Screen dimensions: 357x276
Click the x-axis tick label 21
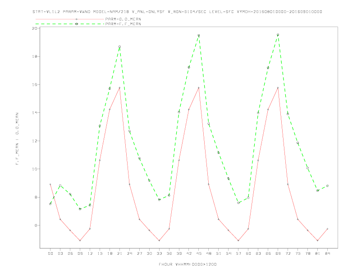120,253
